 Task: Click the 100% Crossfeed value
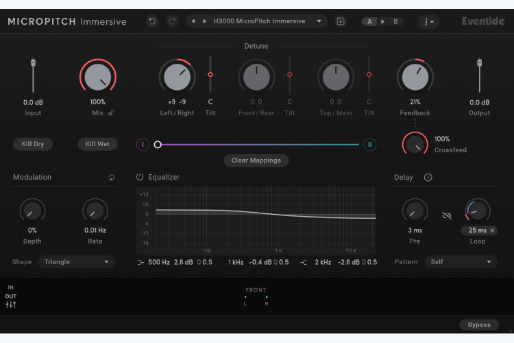(x=442, y=139)
